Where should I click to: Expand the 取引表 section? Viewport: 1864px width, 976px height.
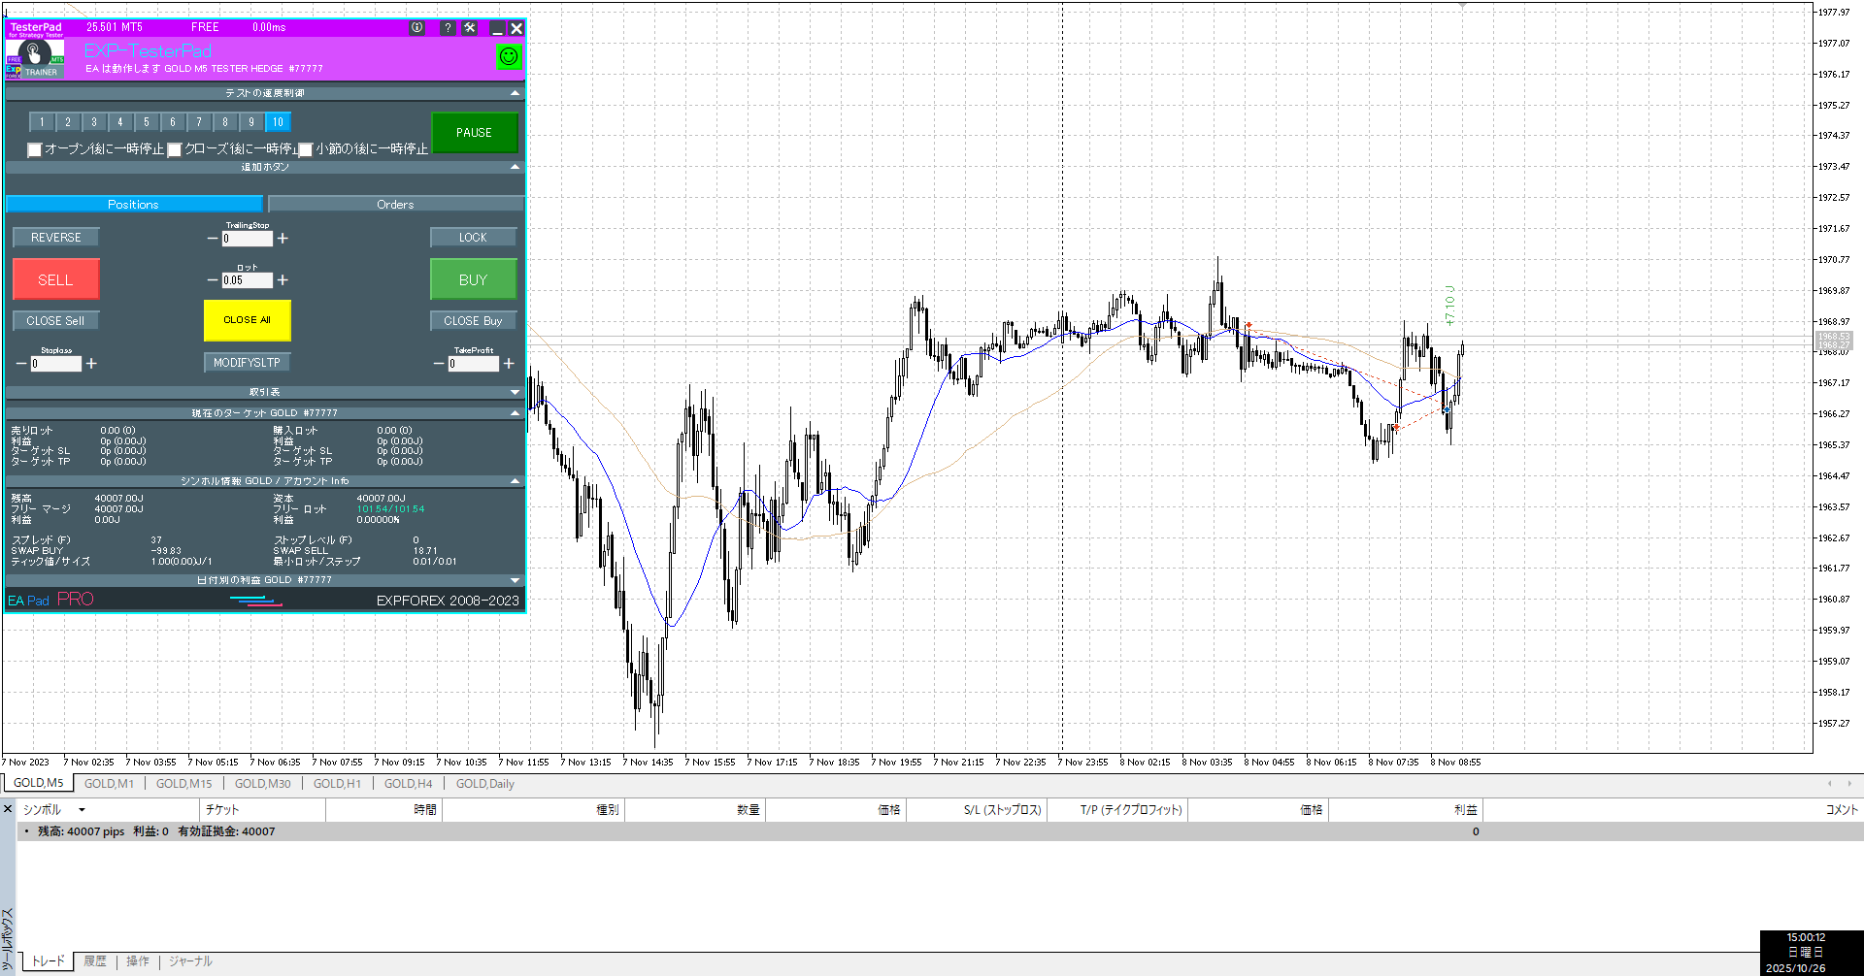pyautogui.click(x=515, y=392)
